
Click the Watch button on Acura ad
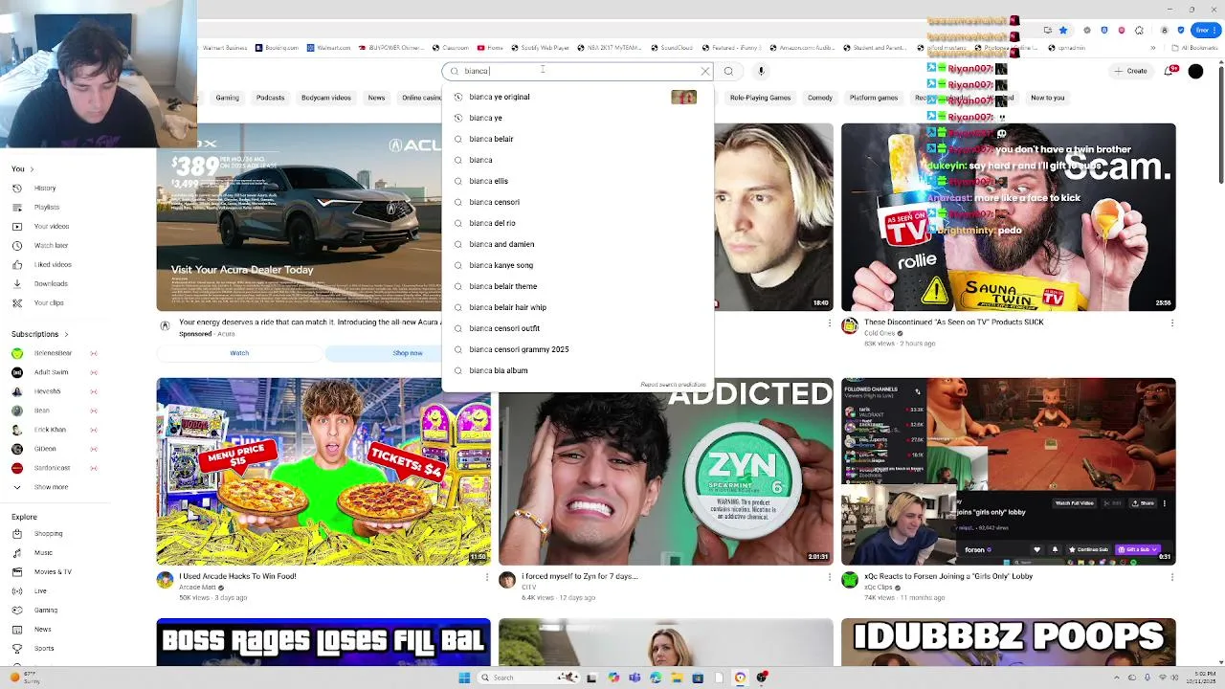point(239,353)
